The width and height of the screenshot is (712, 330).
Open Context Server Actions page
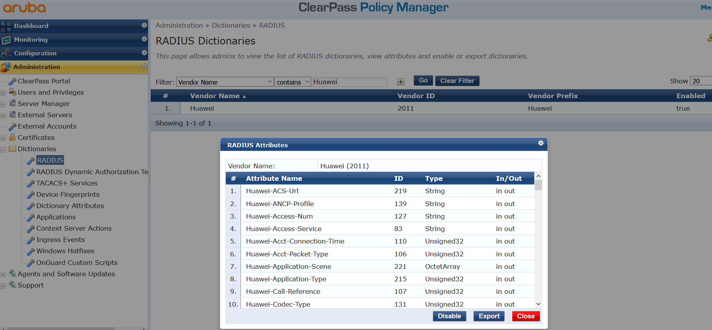[74, 228]
